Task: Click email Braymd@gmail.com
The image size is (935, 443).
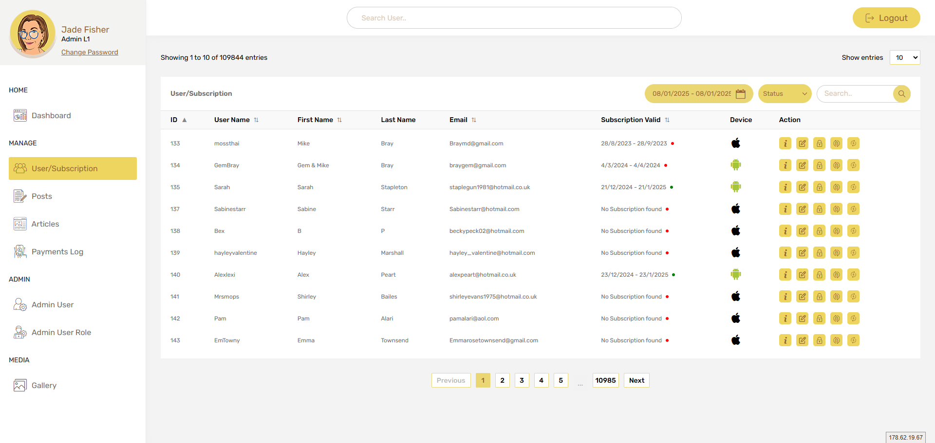Action: point(476,143)
